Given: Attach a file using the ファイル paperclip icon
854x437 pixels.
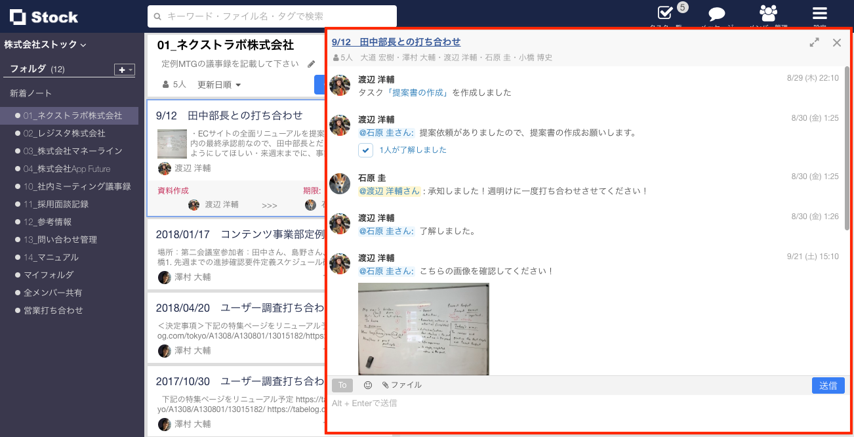Looking at the screenshot, I should point(403,385).
